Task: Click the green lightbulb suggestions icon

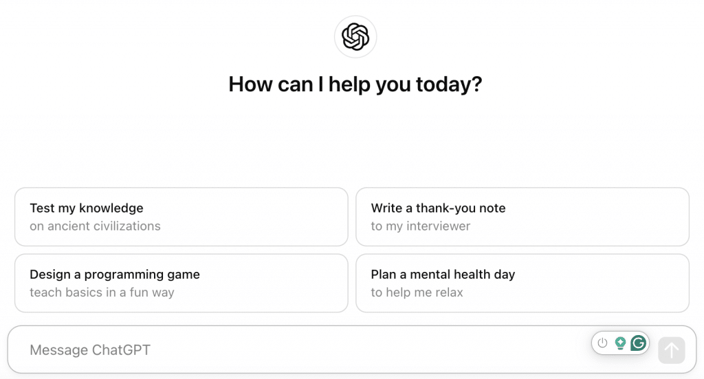Action: click(x=620, y=343)
